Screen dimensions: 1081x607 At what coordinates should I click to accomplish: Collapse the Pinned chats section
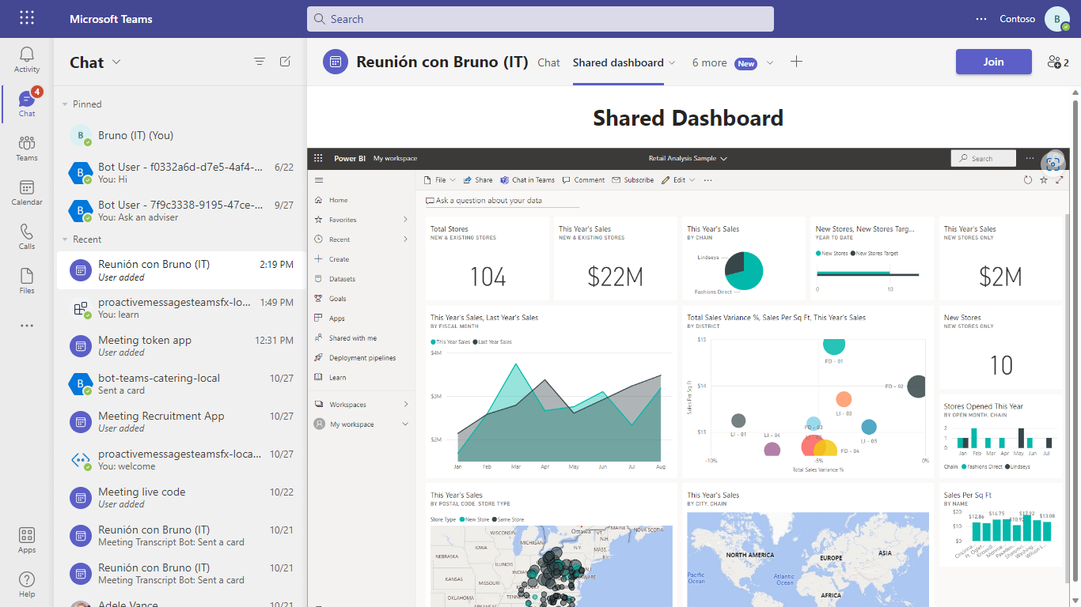pyautogui.click(x=65, y=104)
